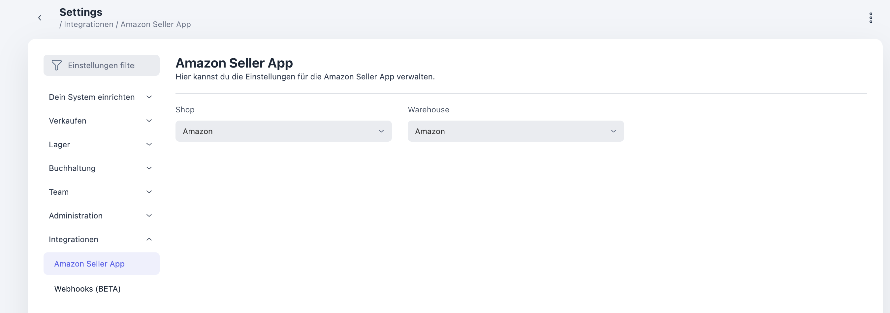Open the Shop dropdown showing Amazon
The image size is (890, 313).
coord(283,131)
